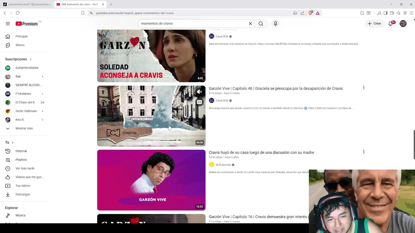Viewport: 415px width, 233px height.
Task: Open more options for Capítulo 46 video
Action: (x=364, y=88)
